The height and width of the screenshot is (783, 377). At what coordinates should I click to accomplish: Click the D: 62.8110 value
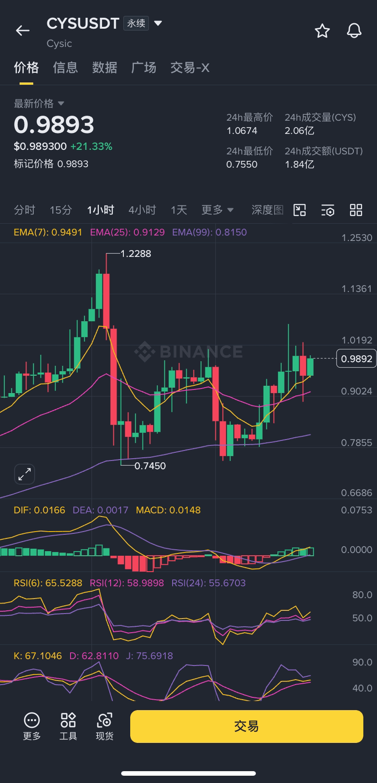pos(94,656)
